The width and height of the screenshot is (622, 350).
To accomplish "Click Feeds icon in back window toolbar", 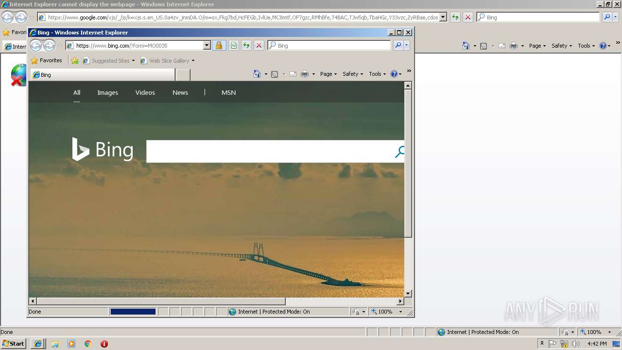I will pos(484,46).
